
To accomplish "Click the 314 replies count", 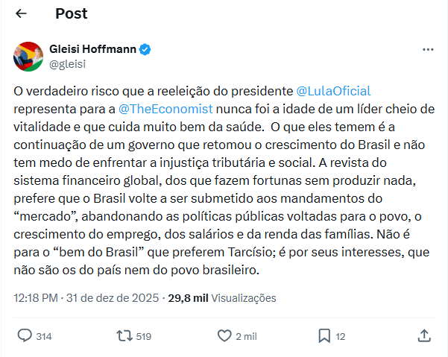I will point(44,337).
